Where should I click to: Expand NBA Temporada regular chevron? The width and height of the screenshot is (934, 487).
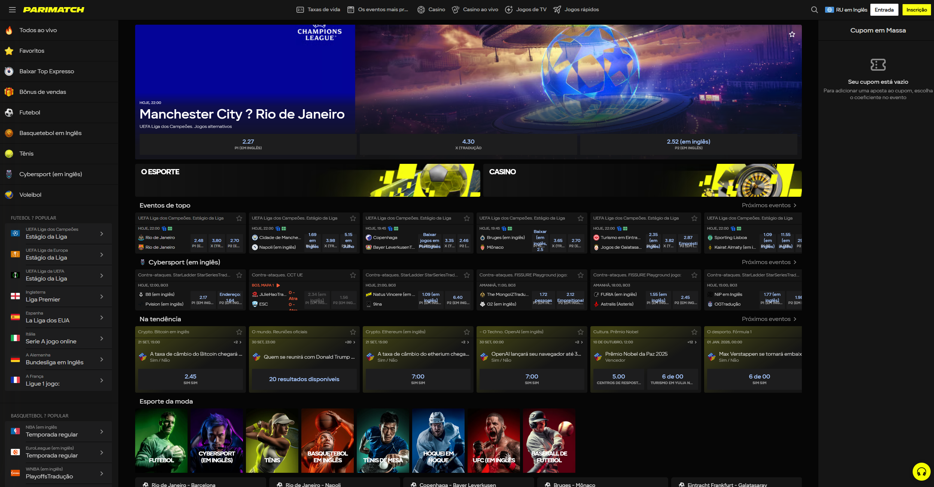(101, 432)
